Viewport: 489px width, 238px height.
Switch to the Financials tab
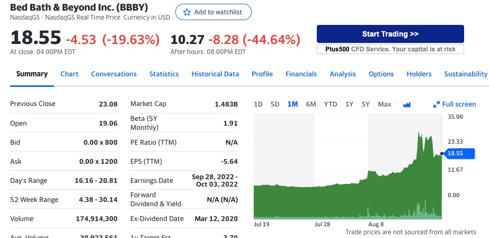(301, 74)
